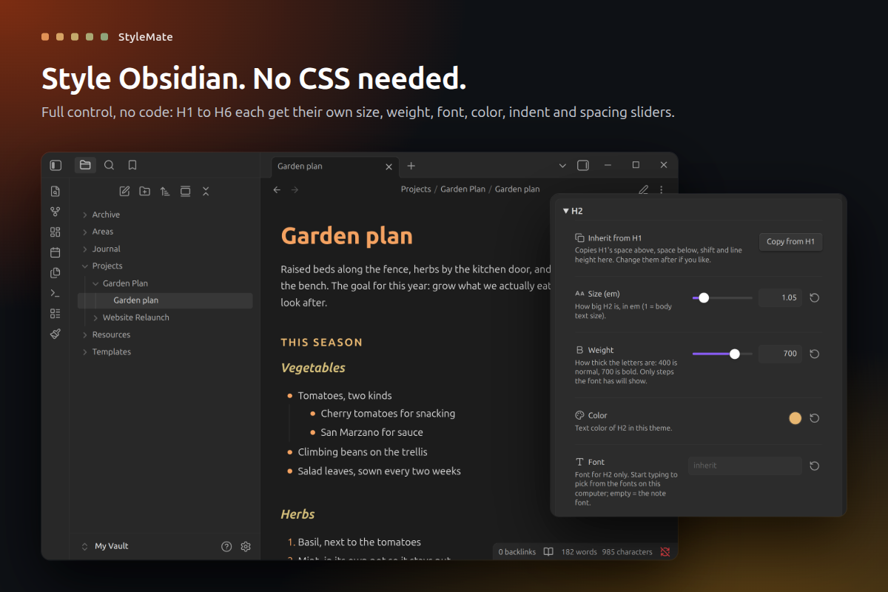Navigate forward with the right arrow

[295, 189]
